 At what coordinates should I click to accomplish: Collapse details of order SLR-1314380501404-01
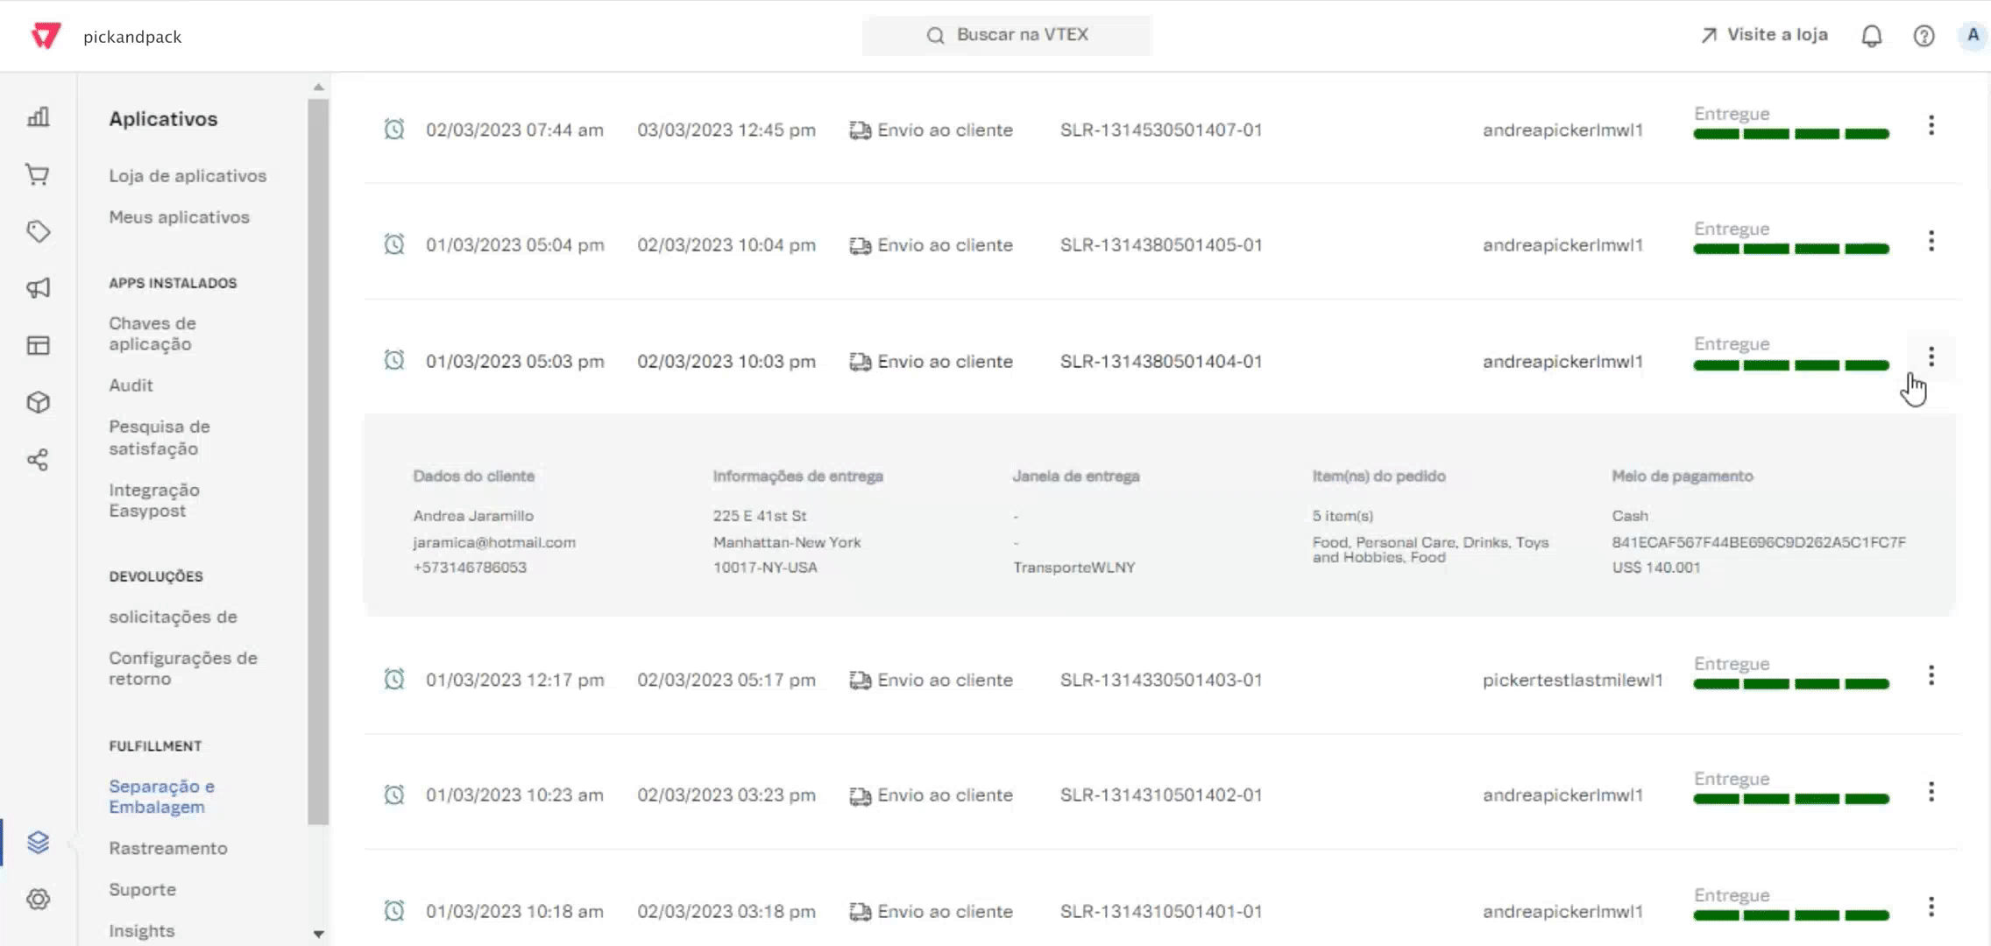pos(1931,357)
